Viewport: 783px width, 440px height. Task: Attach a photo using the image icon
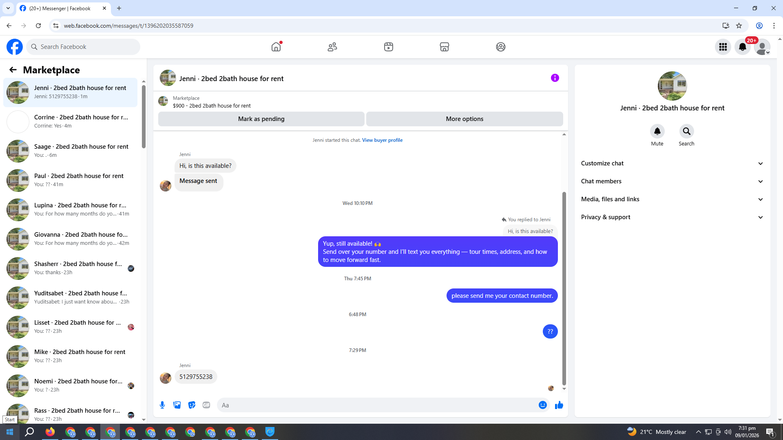pyautogui.click(x=177, y=405)
